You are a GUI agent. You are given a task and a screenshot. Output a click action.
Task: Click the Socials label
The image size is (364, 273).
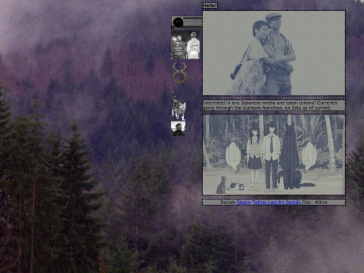point(228,202)
